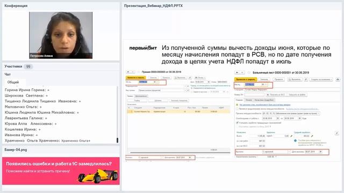The image size is (344, 193).
Task: Toggle checkbox beside date field under Дата in Премия
Action: [192, 92]
